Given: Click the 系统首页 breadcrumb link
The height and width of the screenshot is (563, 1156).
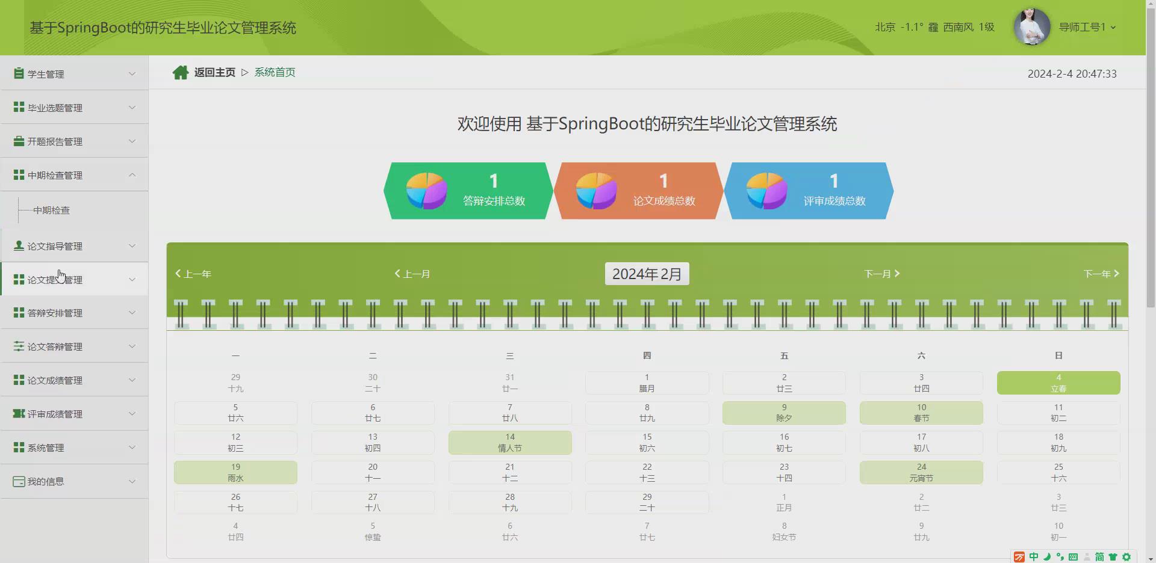Looking at the screenshot, I should click(x=275, y=72).
